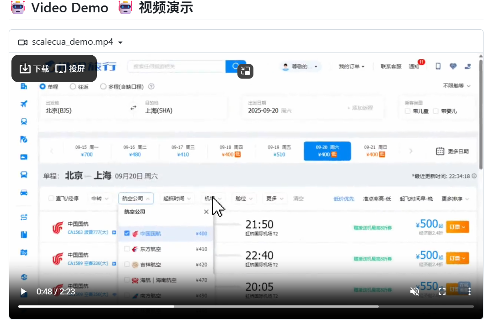Image resolution: width=500 pixels, height=325 pixels.
Task: Check 直飞/经停 filter checkbox
Action: [51, 198]
